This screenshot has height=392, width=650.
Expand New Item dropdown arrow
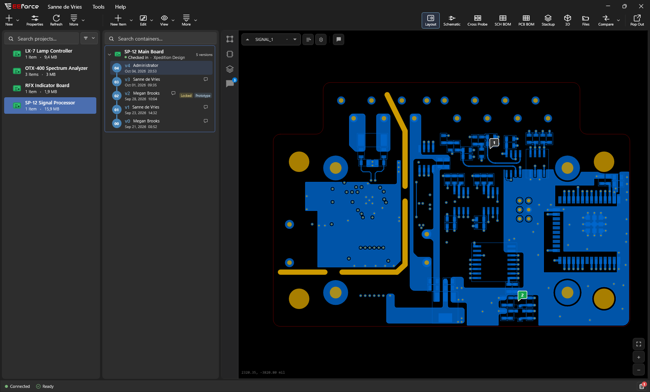(x=131, y=20)
